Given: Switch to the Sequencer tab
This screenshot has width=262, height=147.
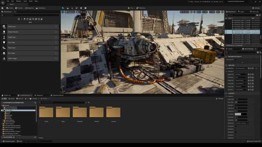Looking at the screenshot, I should click(x=39, y=95).
